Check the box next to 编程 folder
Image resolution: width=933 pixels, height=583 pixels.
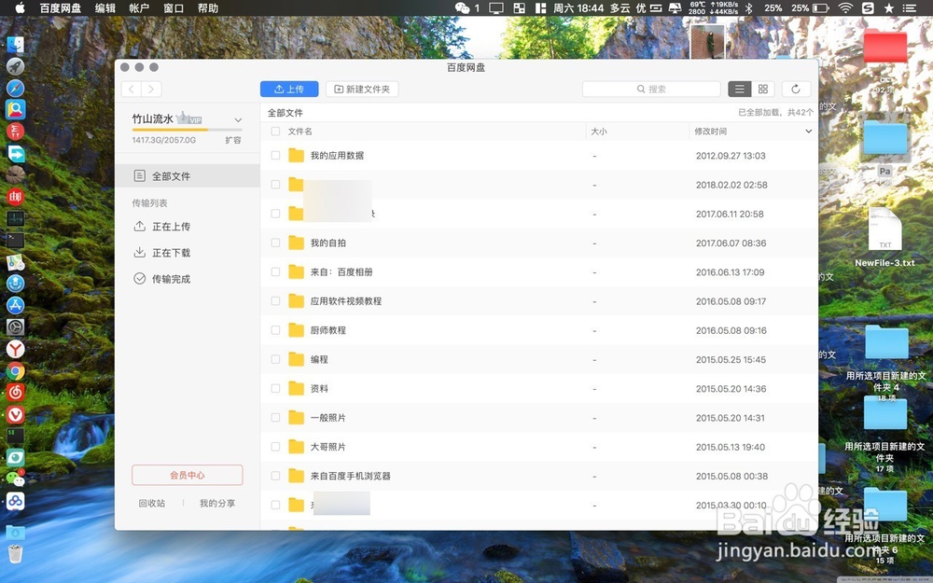click(274, 359)
